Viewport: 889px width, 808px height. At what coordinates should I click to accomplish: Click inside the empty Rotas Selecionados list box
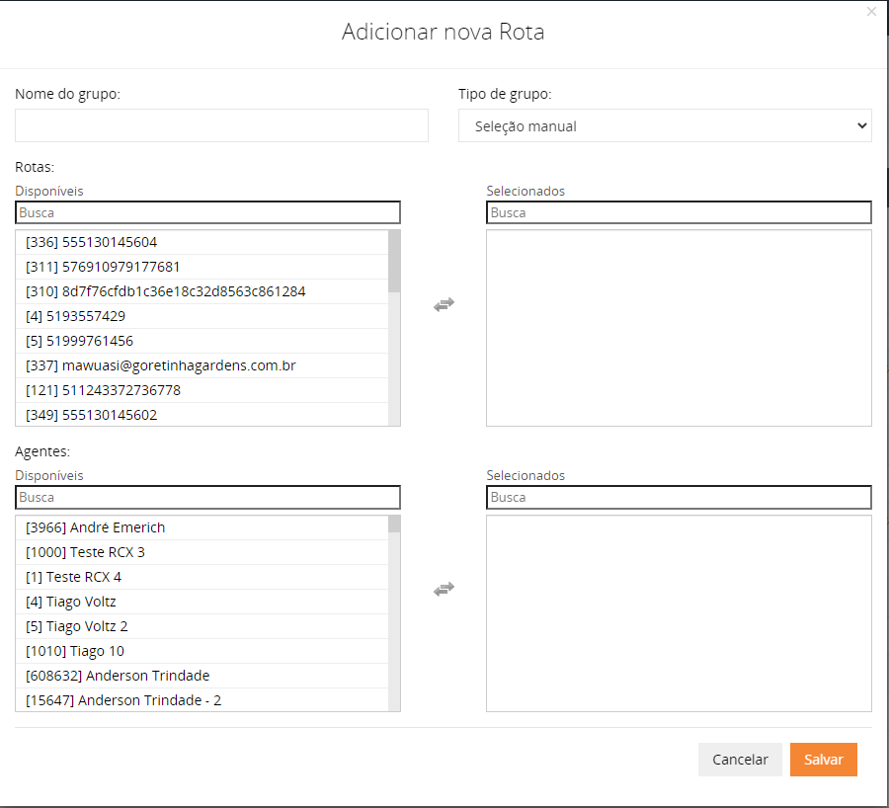point(679,328)
